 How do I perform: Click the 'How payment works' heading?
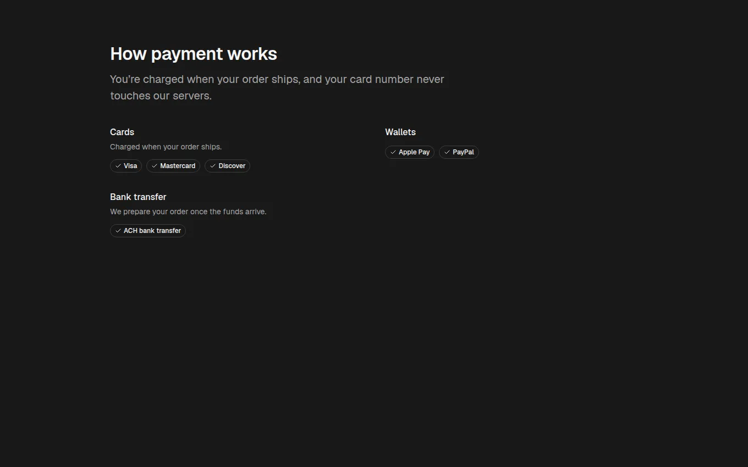pyautogui.click(x=194, y=54)
